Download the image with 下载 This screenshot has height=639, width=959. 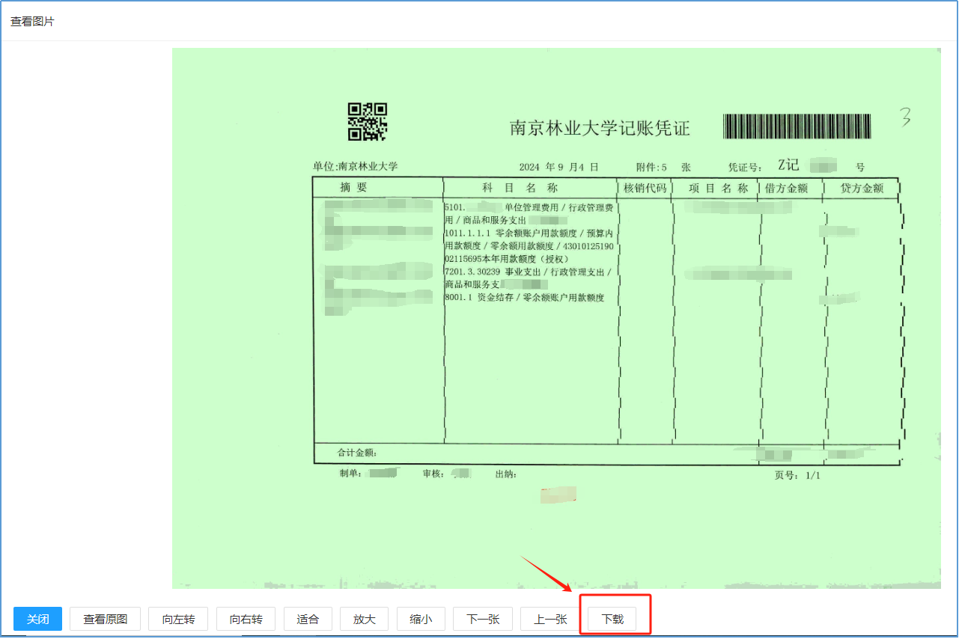click(612, 619)
